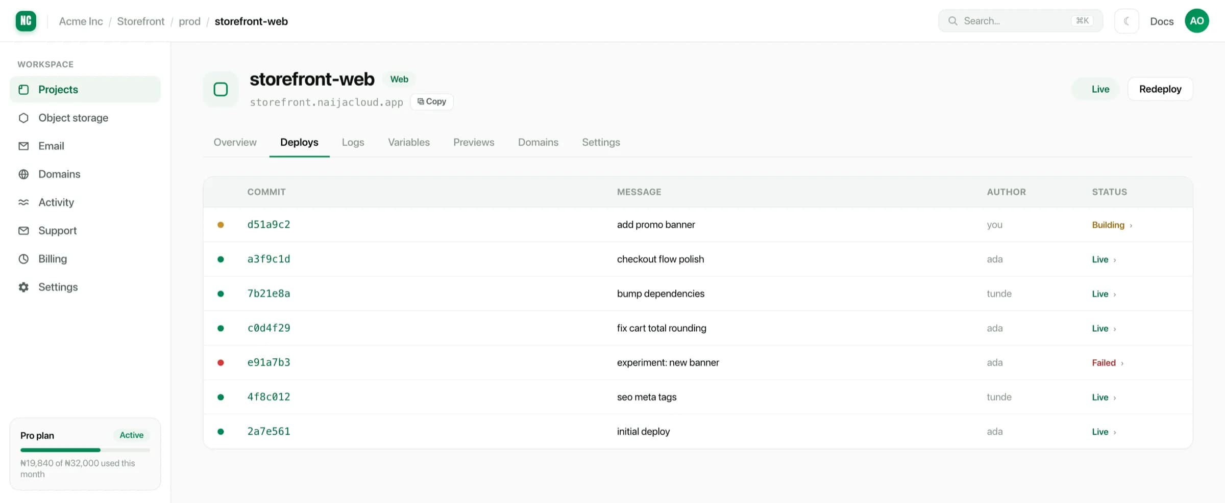The width and height of the screenshot is (1225, 503).
Task: Expand the Building status chevron
Action: [1131, 225]
